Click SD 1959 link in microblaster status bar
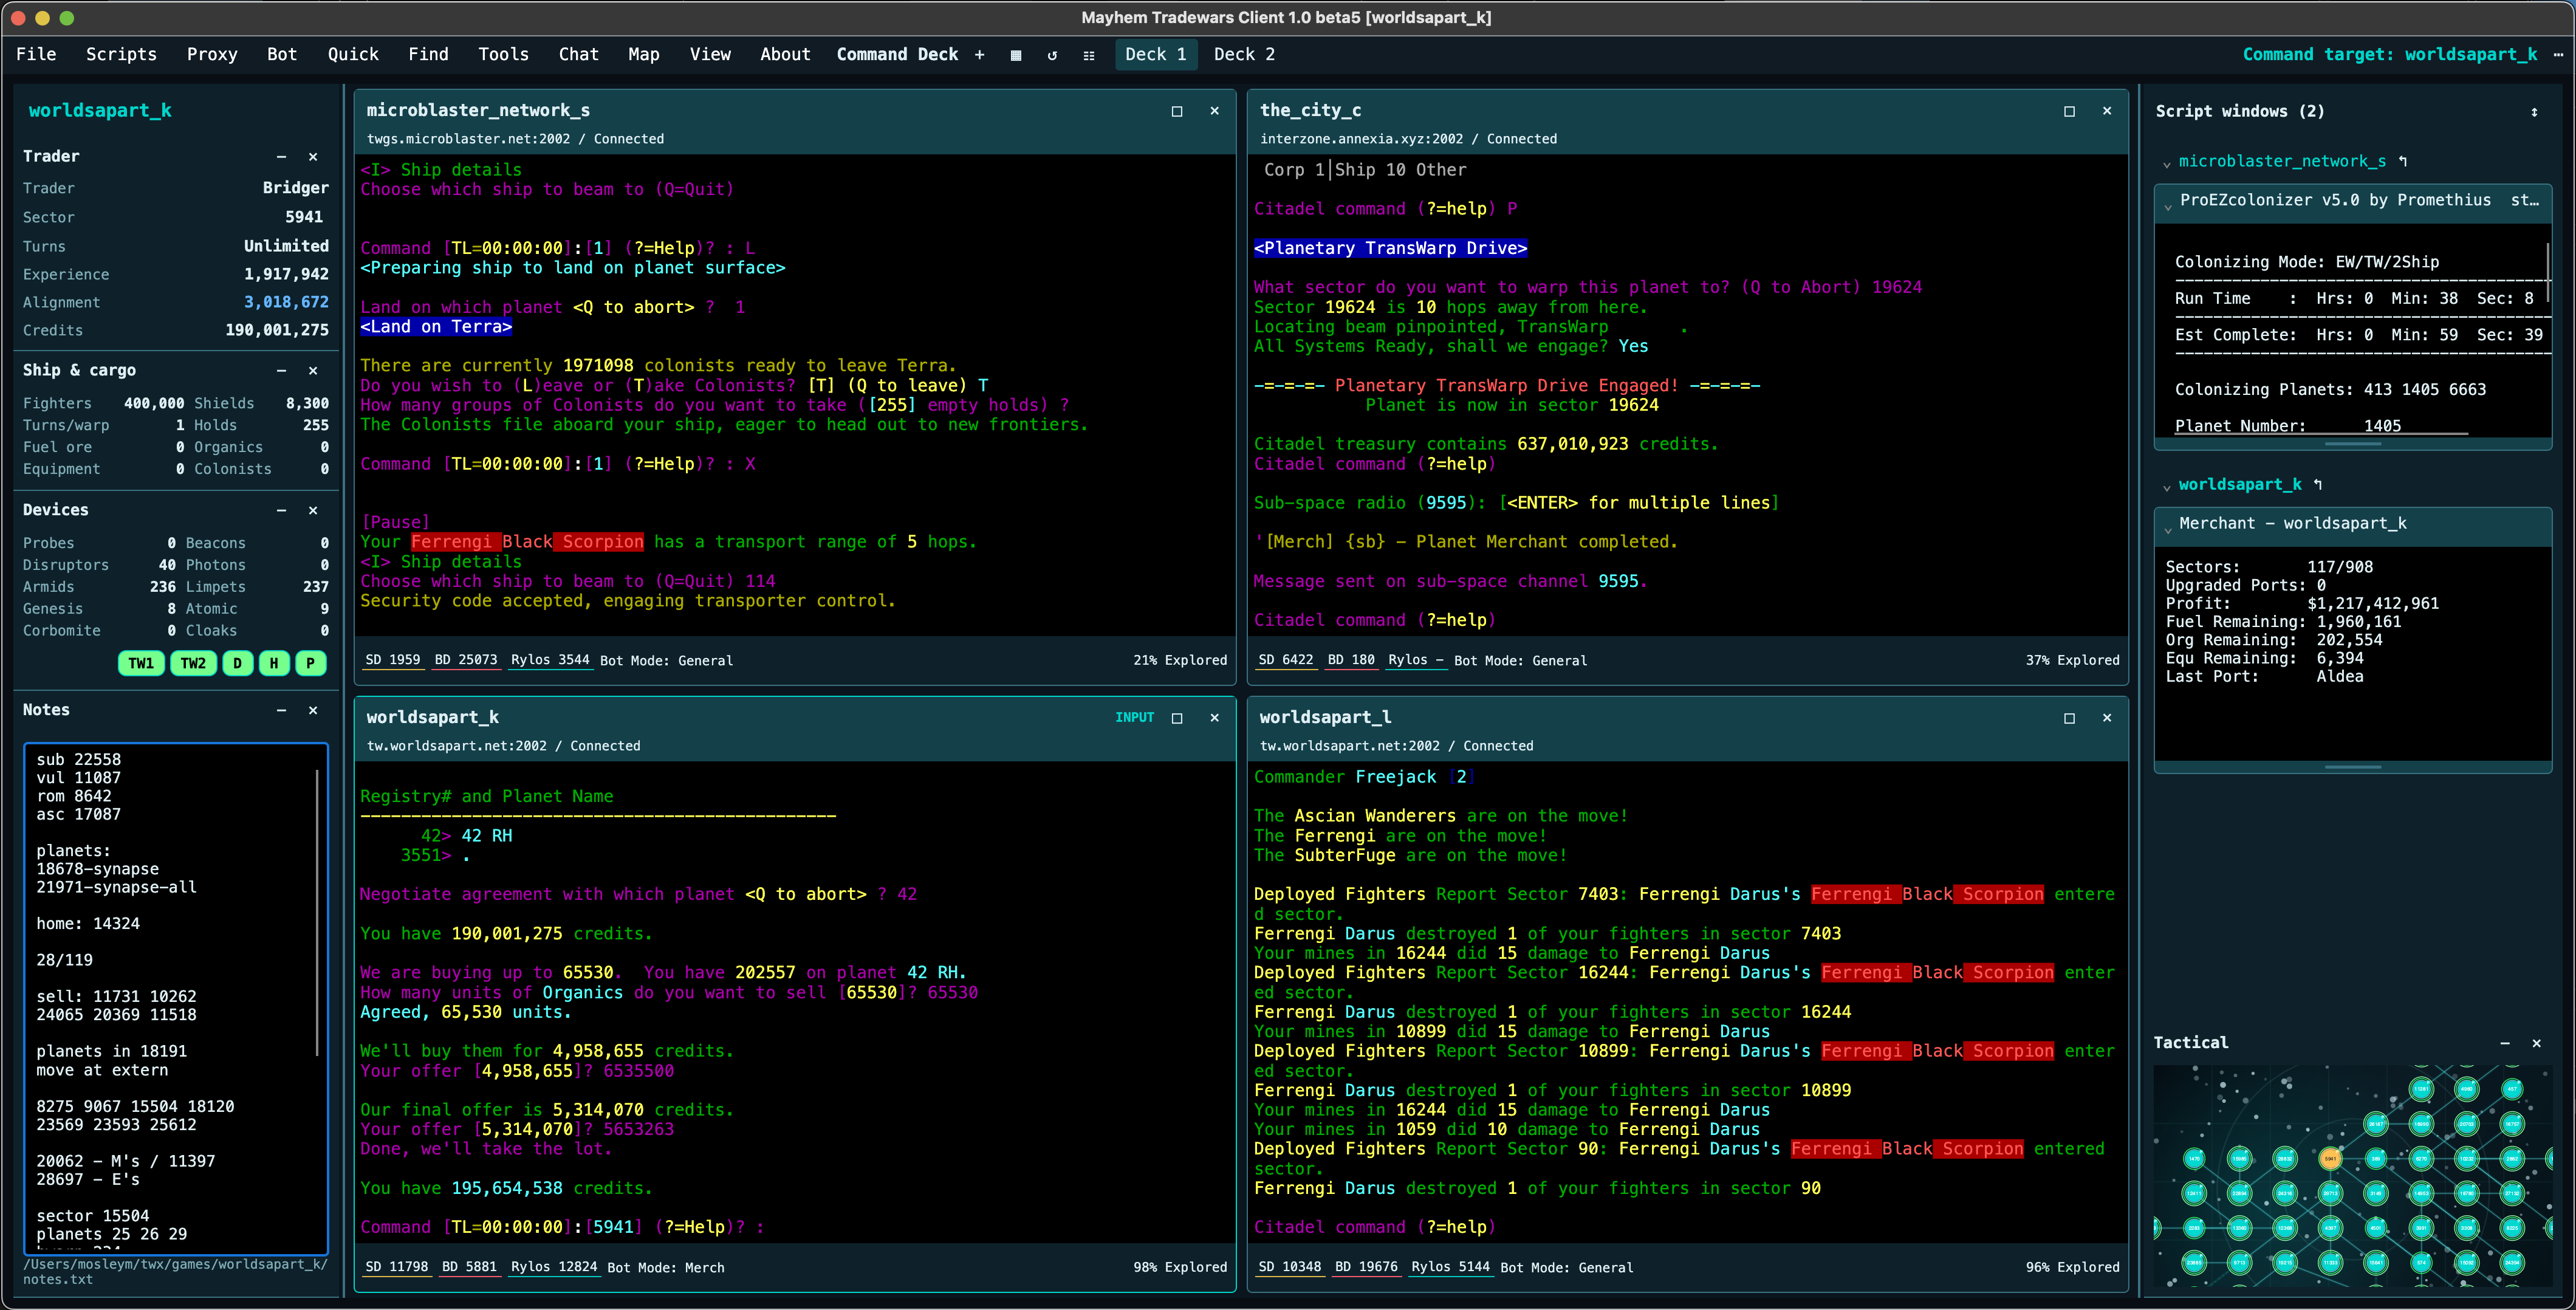 click(x=392, y=660)
